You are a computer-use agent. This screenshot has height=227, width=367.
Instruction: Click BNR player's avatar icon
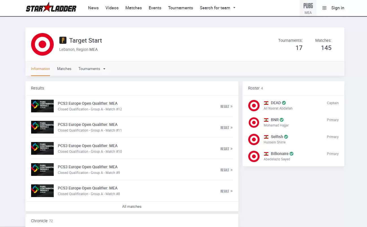coord(254,123)
